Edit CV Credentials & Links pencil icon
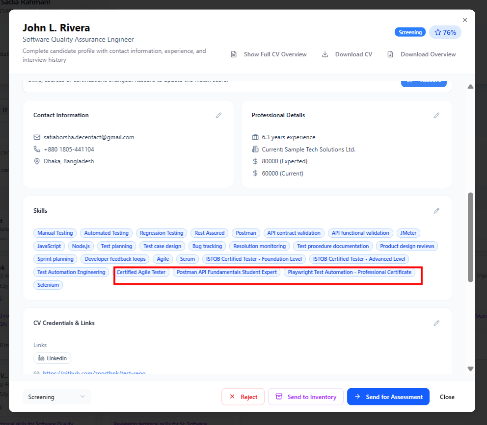The image size is (487, 425). (436, 323)
